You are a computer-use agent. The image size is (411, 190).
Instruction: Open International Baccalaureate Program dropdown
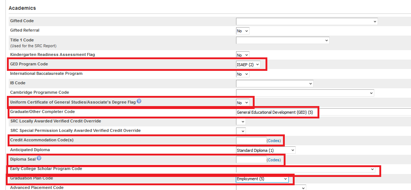pyautogui.click(x=243, y=74)
